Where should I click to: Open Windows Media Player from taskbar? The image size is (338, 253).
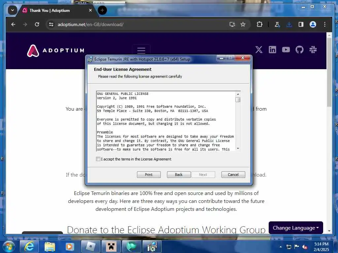tap(70, 246)
